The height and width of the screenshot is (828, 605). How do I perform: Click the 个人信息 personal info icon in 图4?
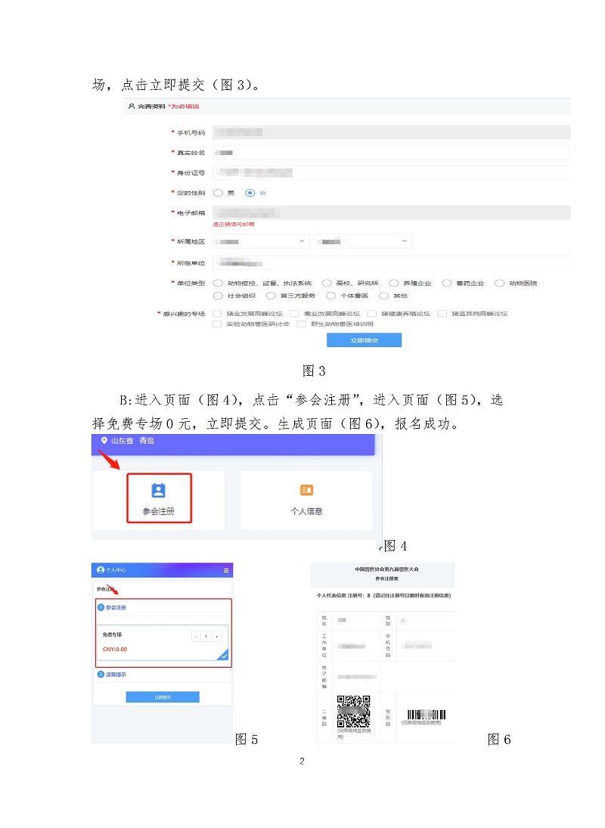click(305, 492)
